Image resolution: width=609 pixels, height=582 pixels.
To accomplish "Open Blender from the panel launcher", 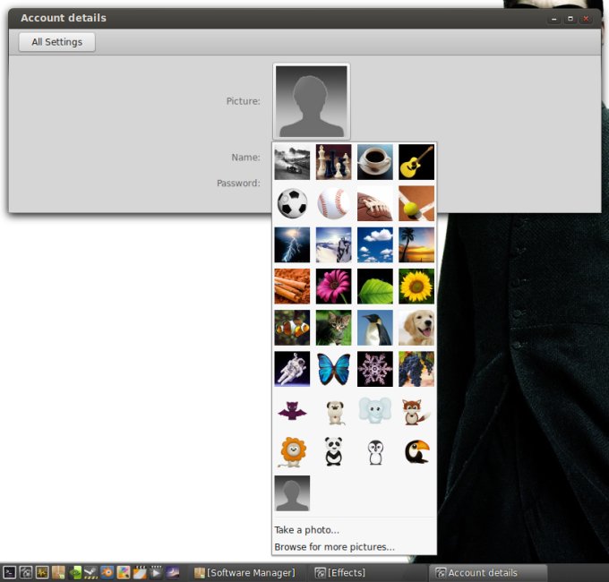I will point(107,573).
